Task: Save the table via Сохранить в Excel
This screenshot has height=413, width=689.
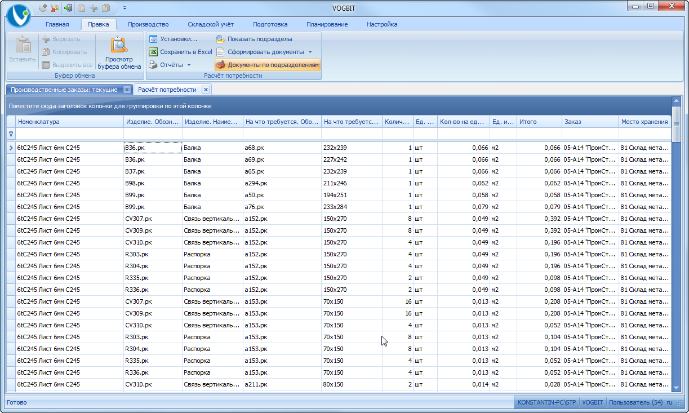Action: coord(180,52)
